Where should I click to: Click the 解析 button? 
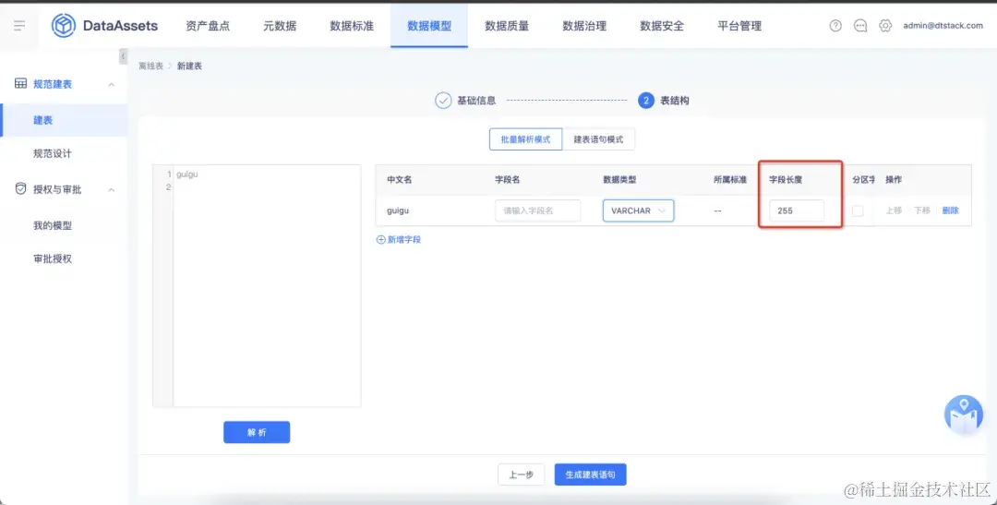(257, 432)
